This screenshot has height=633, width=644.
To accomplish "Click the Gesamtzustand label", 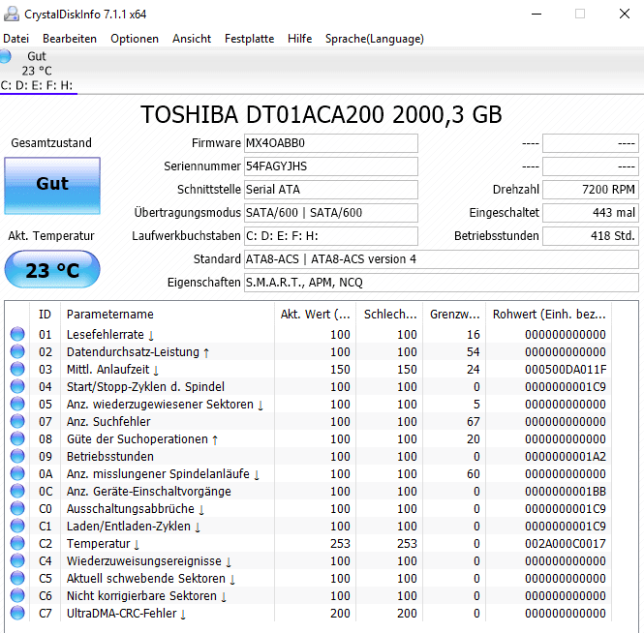I will tap(51, 143).
